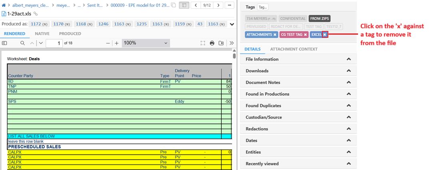Open the 000009 - EPE model breadcrumb link
The image size is (430, 170).
point(140,5)
